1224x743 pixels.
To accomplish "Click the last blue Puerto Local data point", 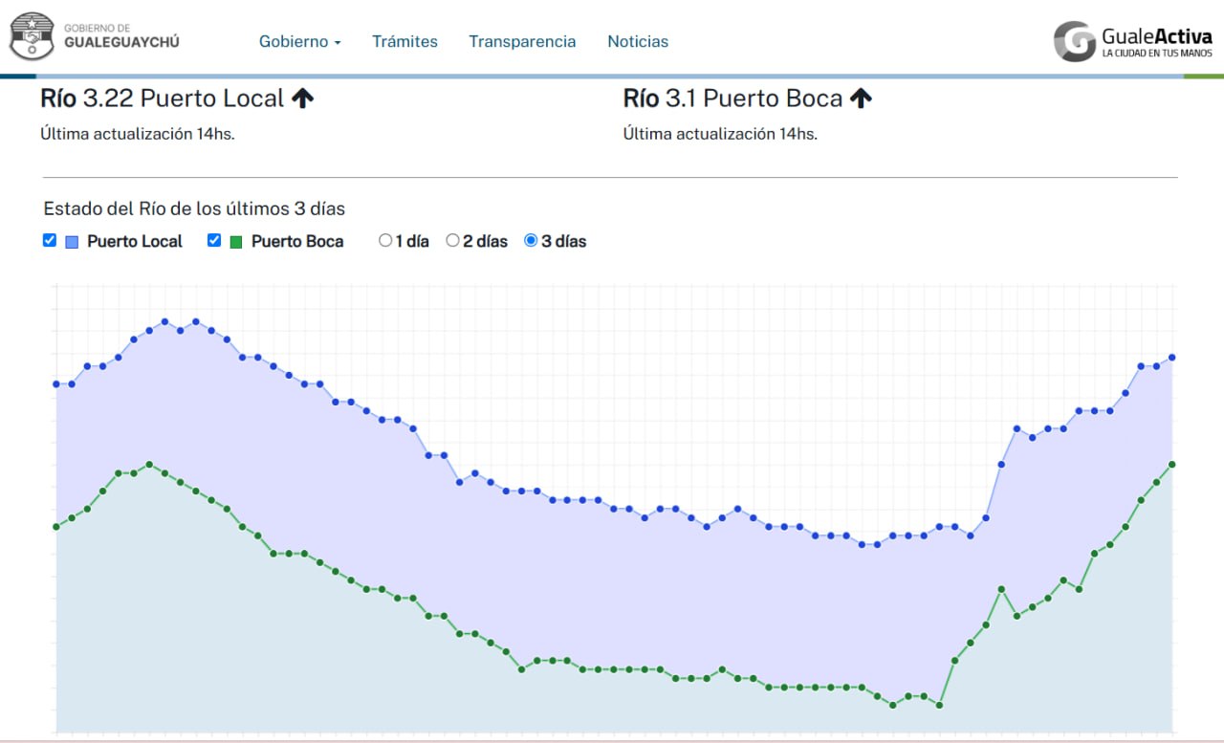I will point(1172,358).
